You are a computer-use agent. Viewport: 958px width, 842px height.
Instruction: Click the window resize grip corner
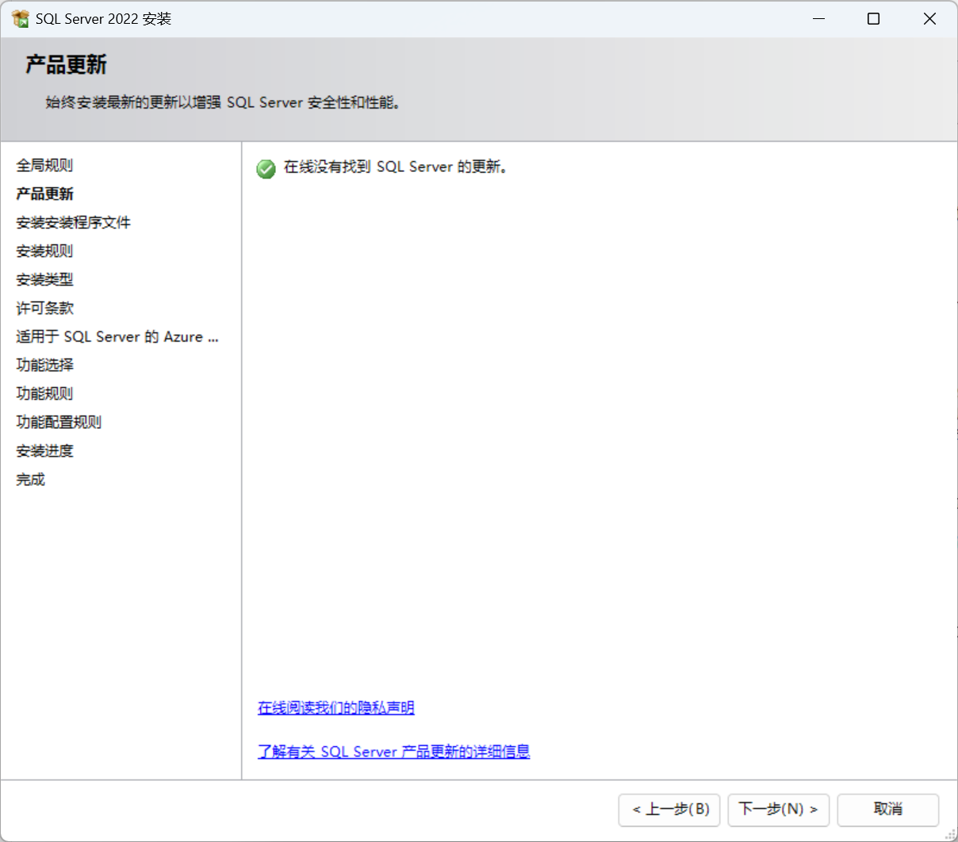950,834
